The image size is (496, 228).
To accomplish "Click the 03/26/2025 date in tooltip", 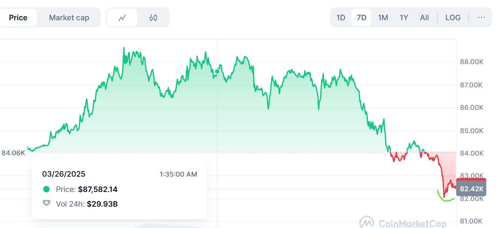I will pyautogui.click(x=63, y=174).
